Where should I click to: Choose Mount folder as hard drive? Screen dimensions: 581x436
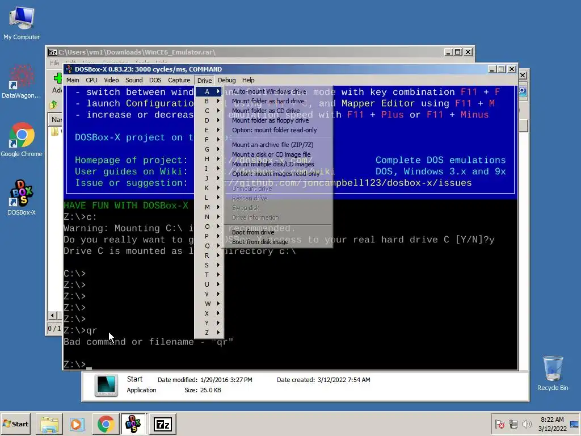pyautogui.click(x=278, y=101)
